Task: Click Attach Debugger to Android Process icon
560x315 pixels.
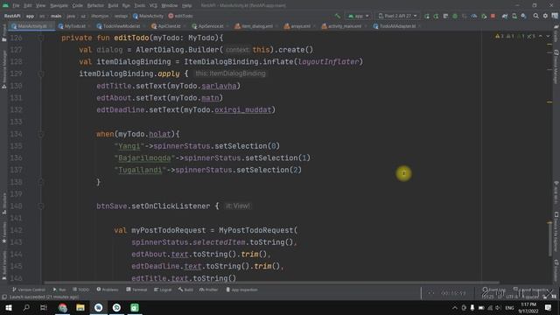Action: 484,16
